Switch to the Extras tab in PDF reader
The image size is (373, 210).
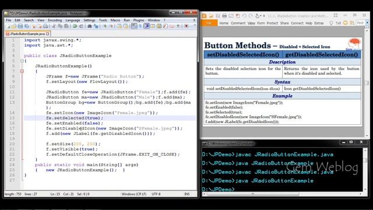(x=319, y=23)
